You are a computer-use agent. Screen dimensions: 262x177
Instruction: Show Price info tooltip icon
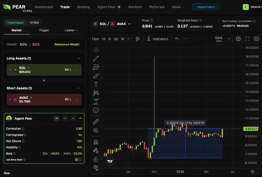click(x=151, y=20)
